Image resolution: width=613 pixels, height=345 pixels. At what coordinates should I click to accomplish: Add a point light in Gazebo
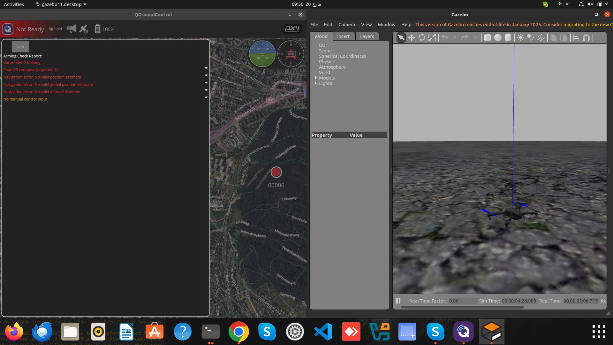[520, 37]
